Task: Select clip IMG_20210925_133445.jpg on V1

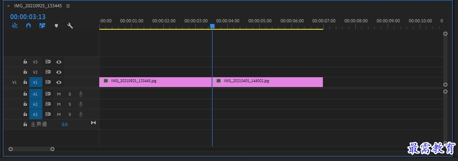Action: tap(156, 82)
